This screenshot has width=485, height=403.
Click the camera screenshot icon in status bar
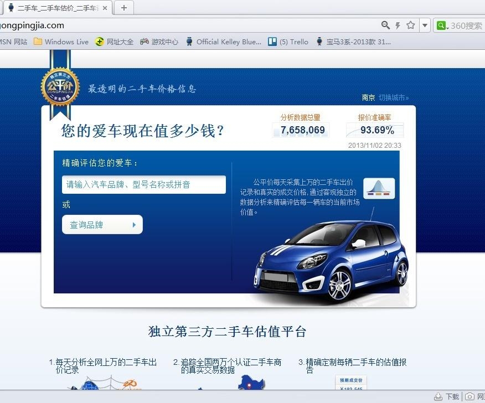click(x=469, y=396)
